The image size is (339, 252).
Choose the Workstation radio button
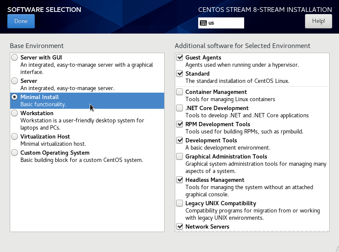tap(14, 113)
